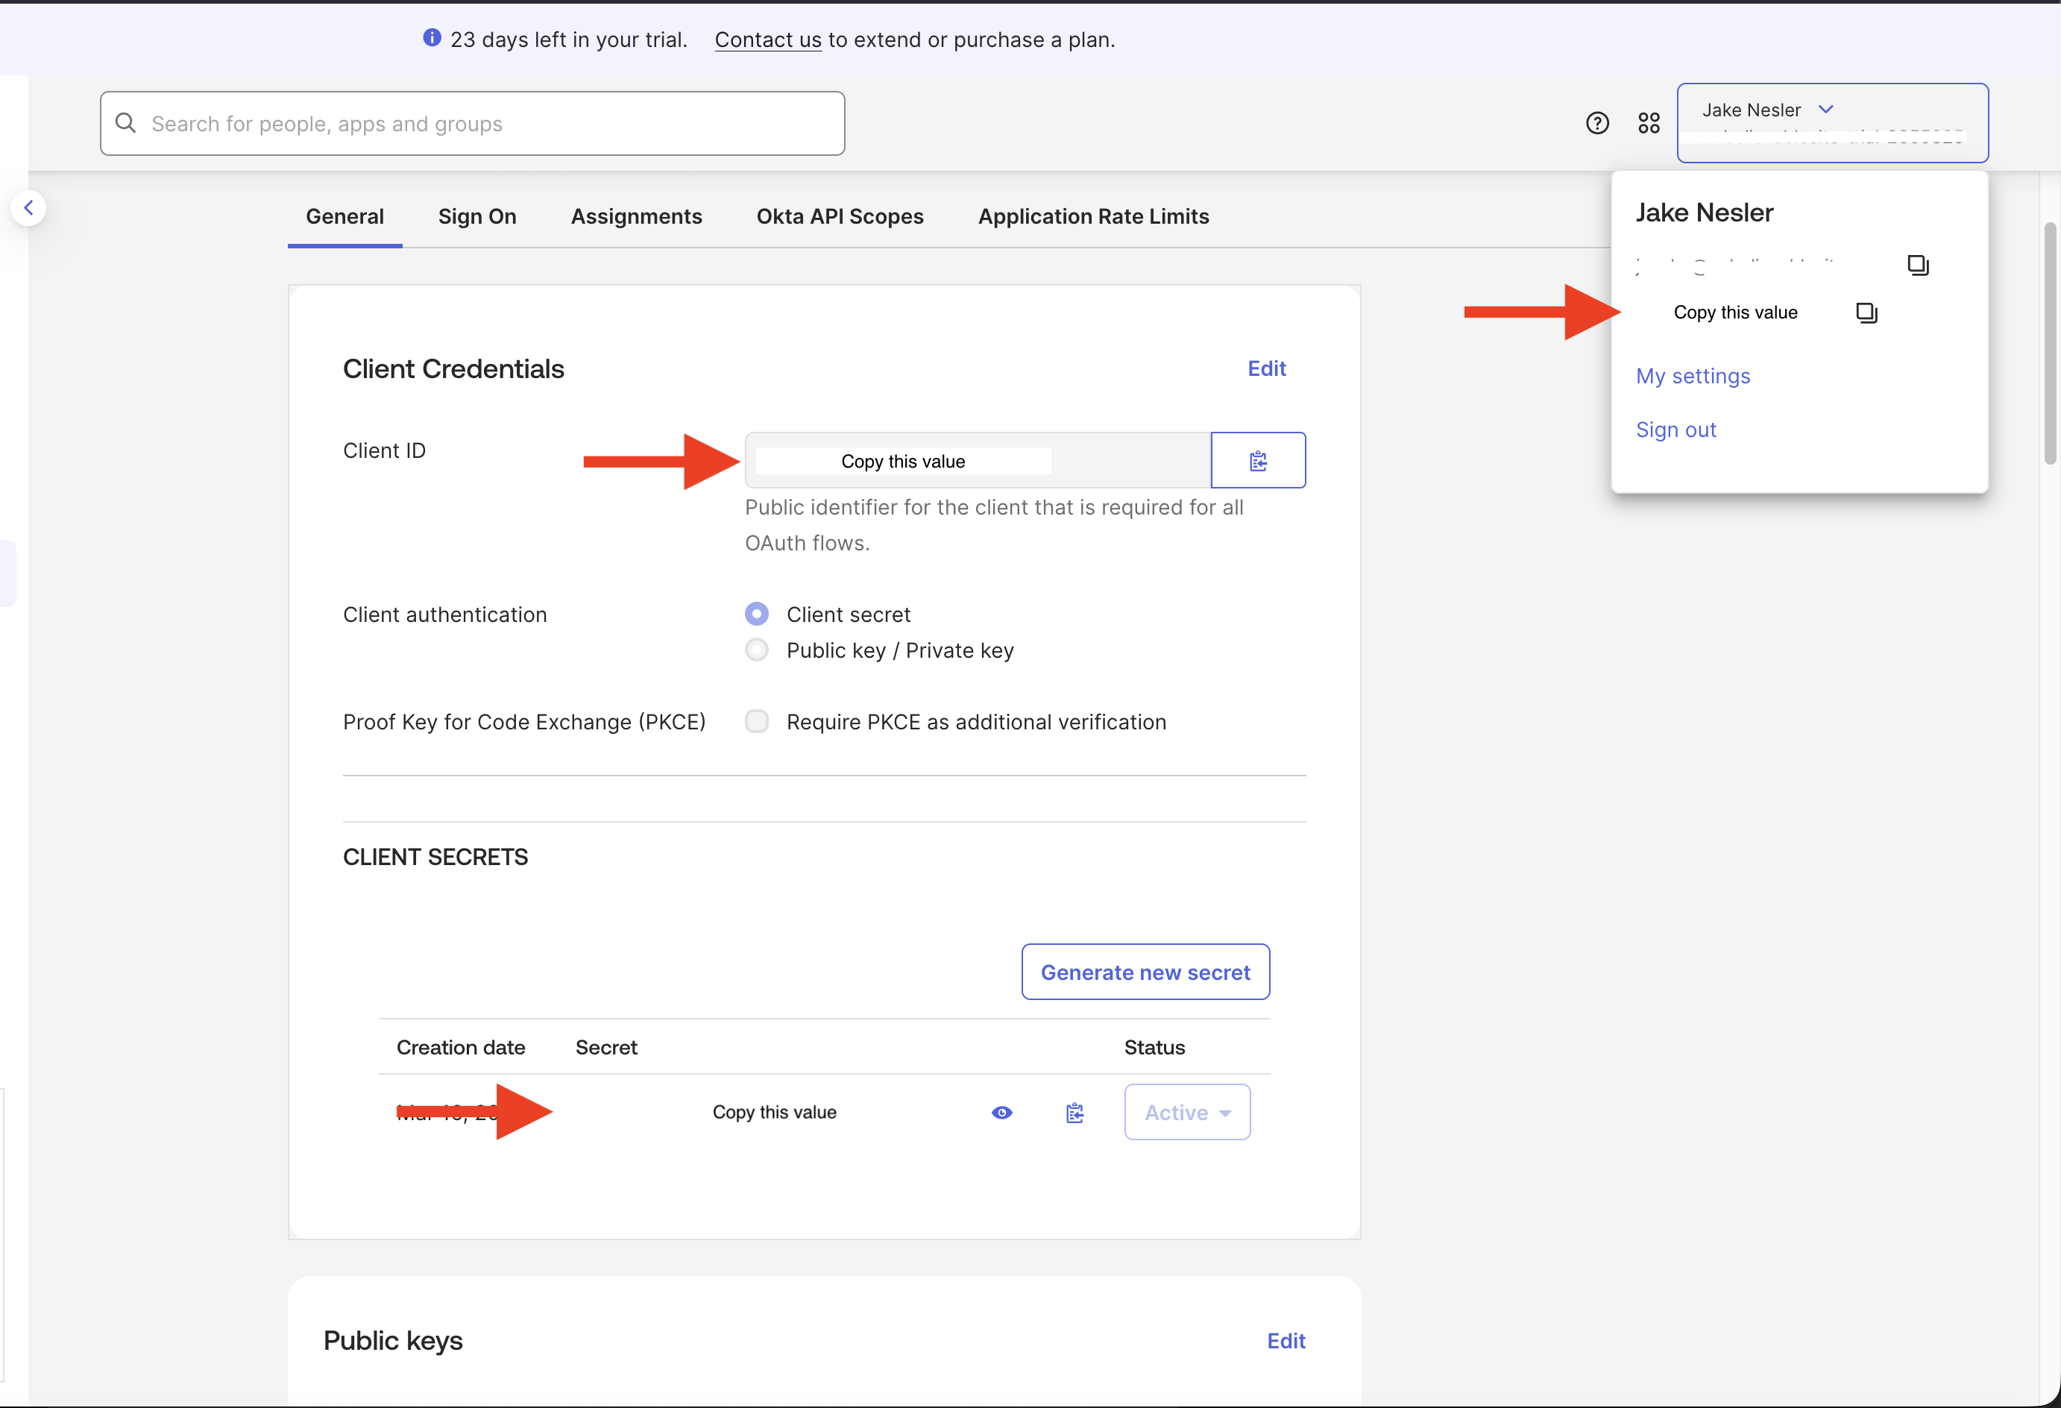2061x1408 pixels.
Task: Click the copy-to-clipboard icon beside Client ID
Action: pyautogui.click(x=1257, y=459)
